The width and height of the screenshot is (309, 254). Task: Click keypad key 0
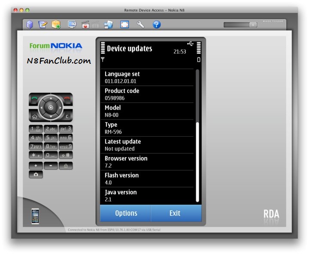[51, 155]
